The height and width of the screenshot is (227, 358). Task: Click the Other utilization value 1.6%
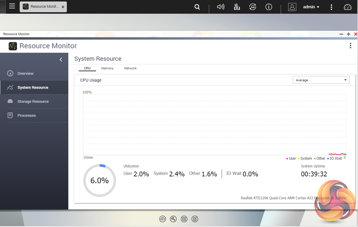click(209, 174)
